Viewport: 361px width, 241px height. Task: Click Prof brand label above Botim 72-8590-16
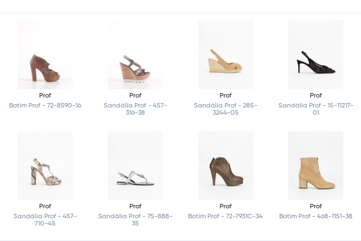pyautogui.click(x=45, y=95)
